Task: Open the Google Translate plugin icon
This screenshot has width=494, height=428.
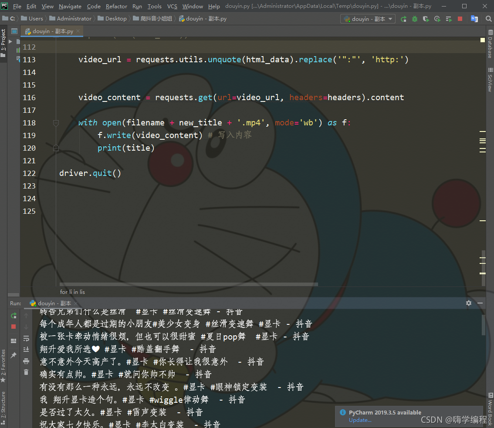Action: pos(474,19)
